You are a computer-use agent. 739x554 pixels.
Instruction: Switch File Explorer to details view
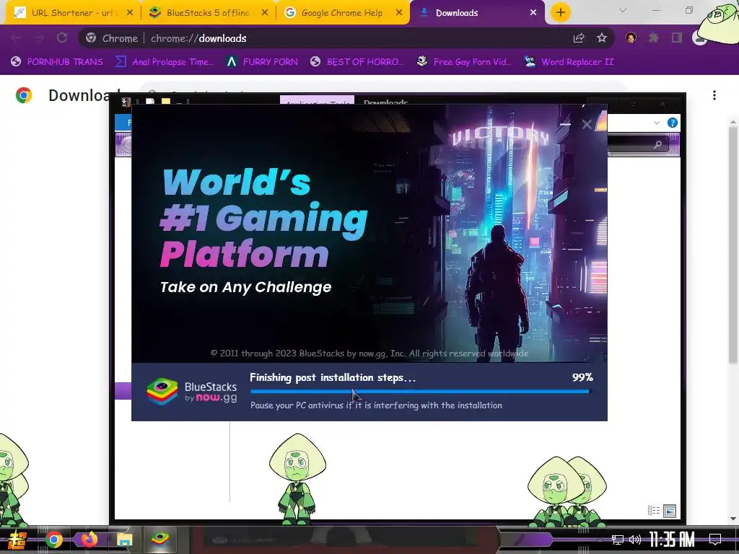tap(654, 511)
